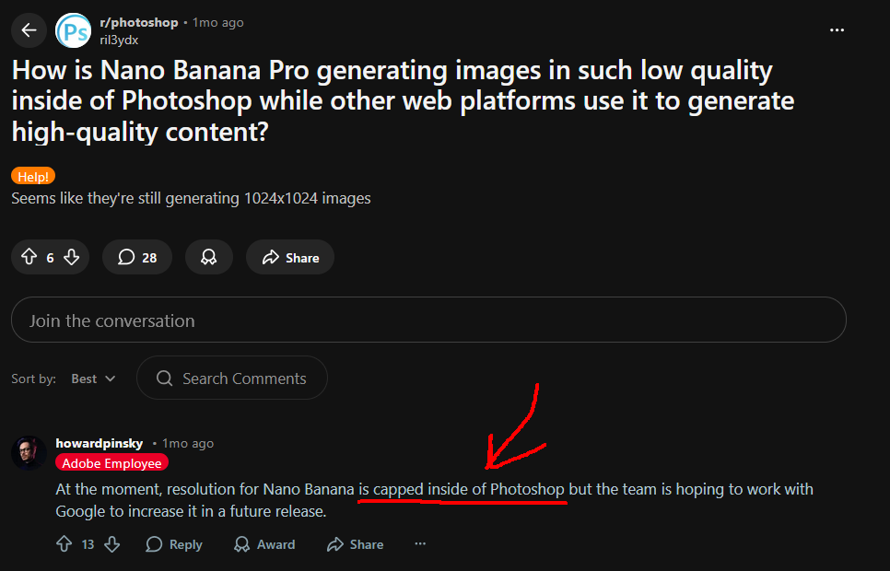This screenshot has width=890, height=571.
Task: Click the username ril3ydx
Action: 119,40
